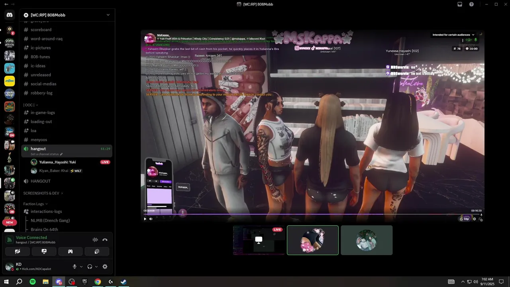
Task: Open the robbery-log channel
Action: pos(67,93)
